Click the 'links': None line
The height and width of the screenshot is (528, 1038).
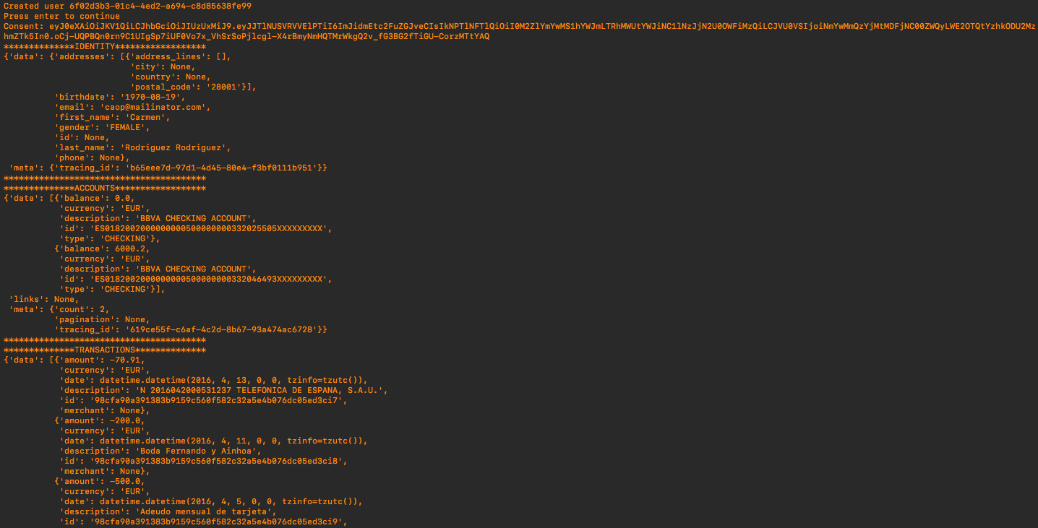coord(44,299)
